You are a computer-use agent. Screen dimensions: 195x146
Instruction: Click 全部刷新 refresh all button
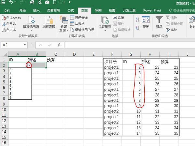(x=105, y=23)
